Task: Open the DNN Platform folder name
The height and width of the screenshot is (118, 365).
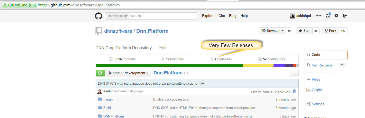Action: pyautogui.click(x=114, y=116)
